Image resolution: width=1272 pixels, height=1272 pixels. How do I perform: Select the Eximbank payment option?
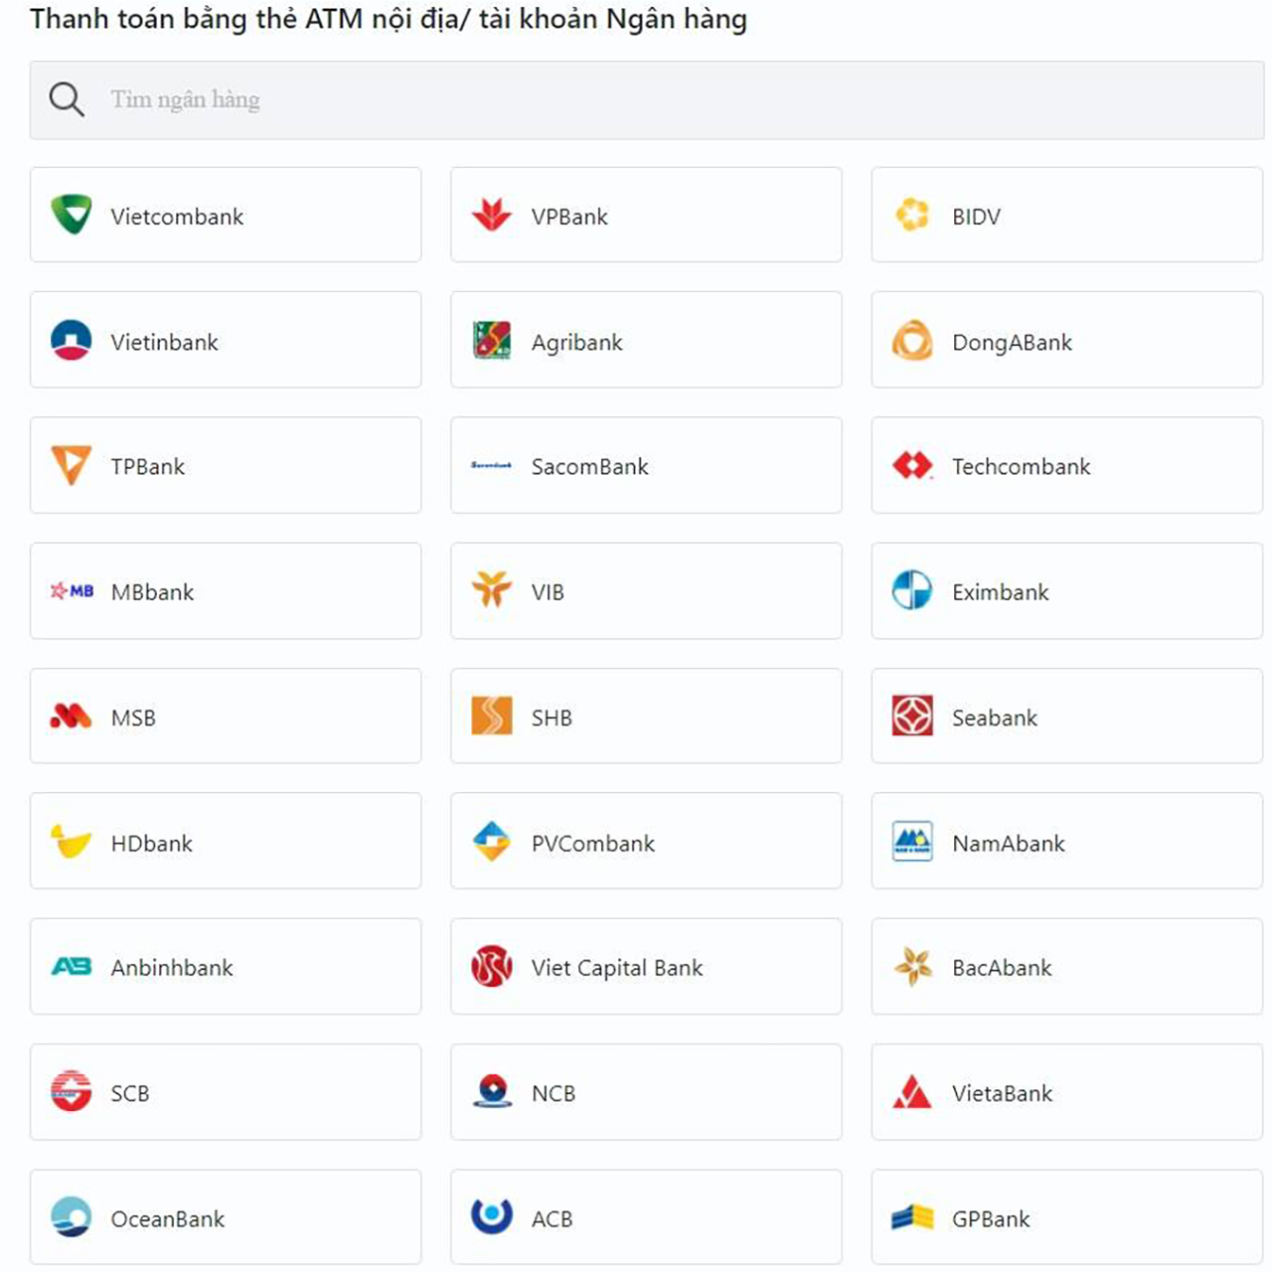coord(1067,590)
